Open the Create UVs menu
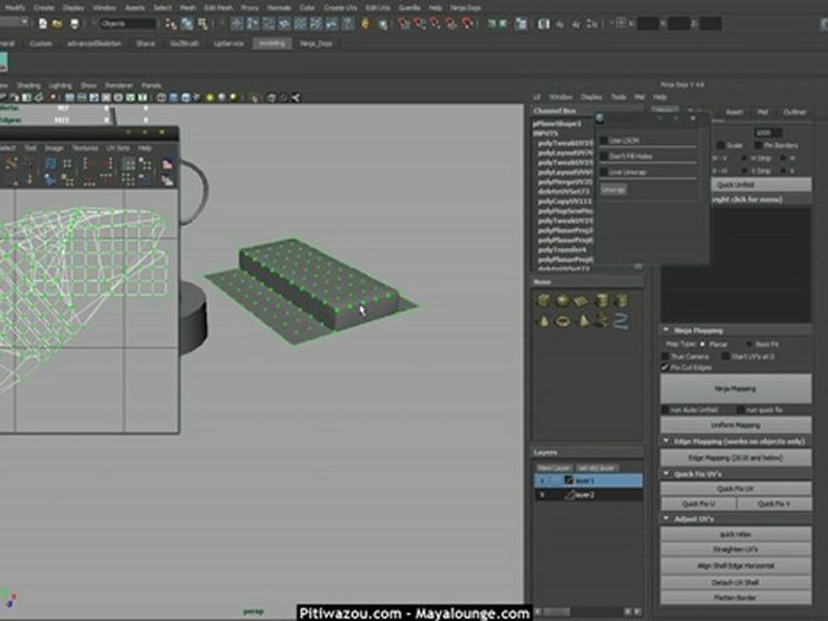The image size is (828, 621). click(x=340, y=8)
